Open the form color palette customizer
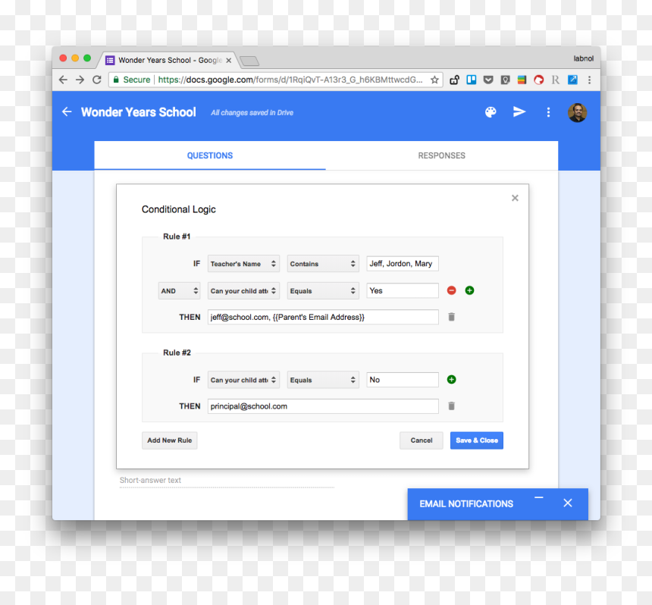Viewport: 652px width, 605px height. click(x=491, y=112)
